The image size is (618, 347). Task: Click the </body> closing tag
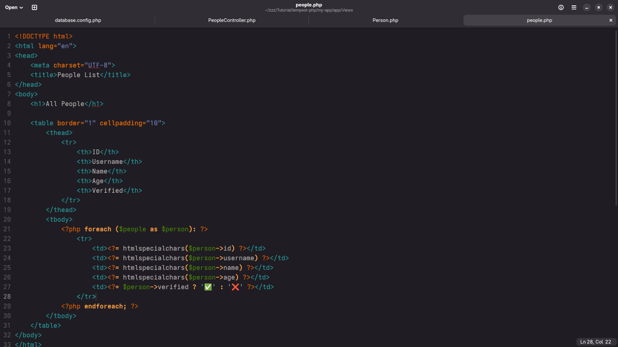(28, 335)
